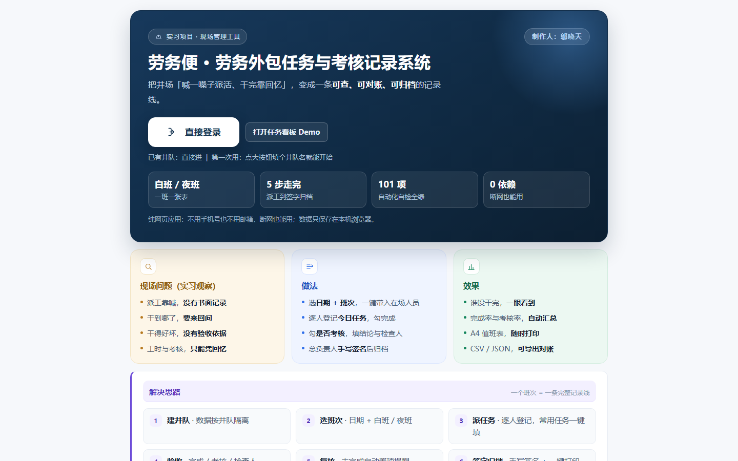Select the 101 项 stat card
Viewport: 738px width, 461px height.
425,190
